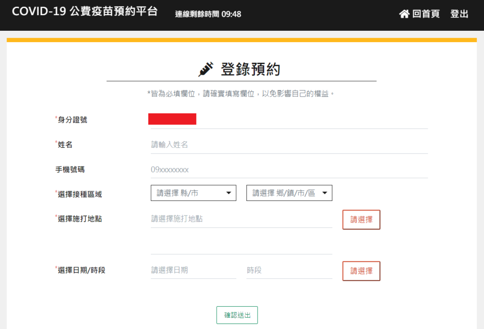The height and width of the screenshot is (329, 484).
Task: Click the 連線剩餘時間 session timer
Action: 208,14
